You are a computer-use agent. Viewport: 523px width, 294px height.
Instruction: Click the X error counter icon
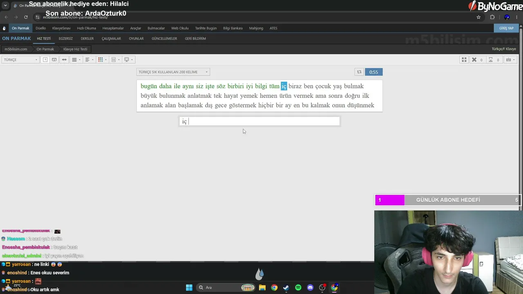click(x=474, y=60)
